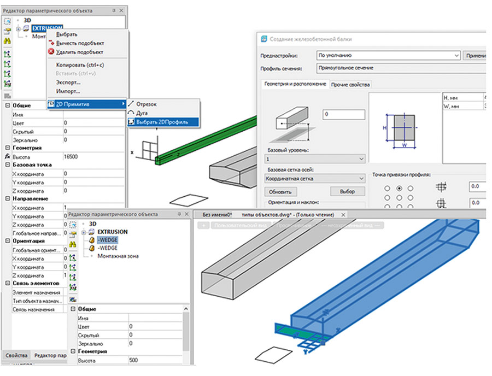
Task: Click the red delete icon beside 'Удалить подобъект'
Action: click(x=51, y=52)
